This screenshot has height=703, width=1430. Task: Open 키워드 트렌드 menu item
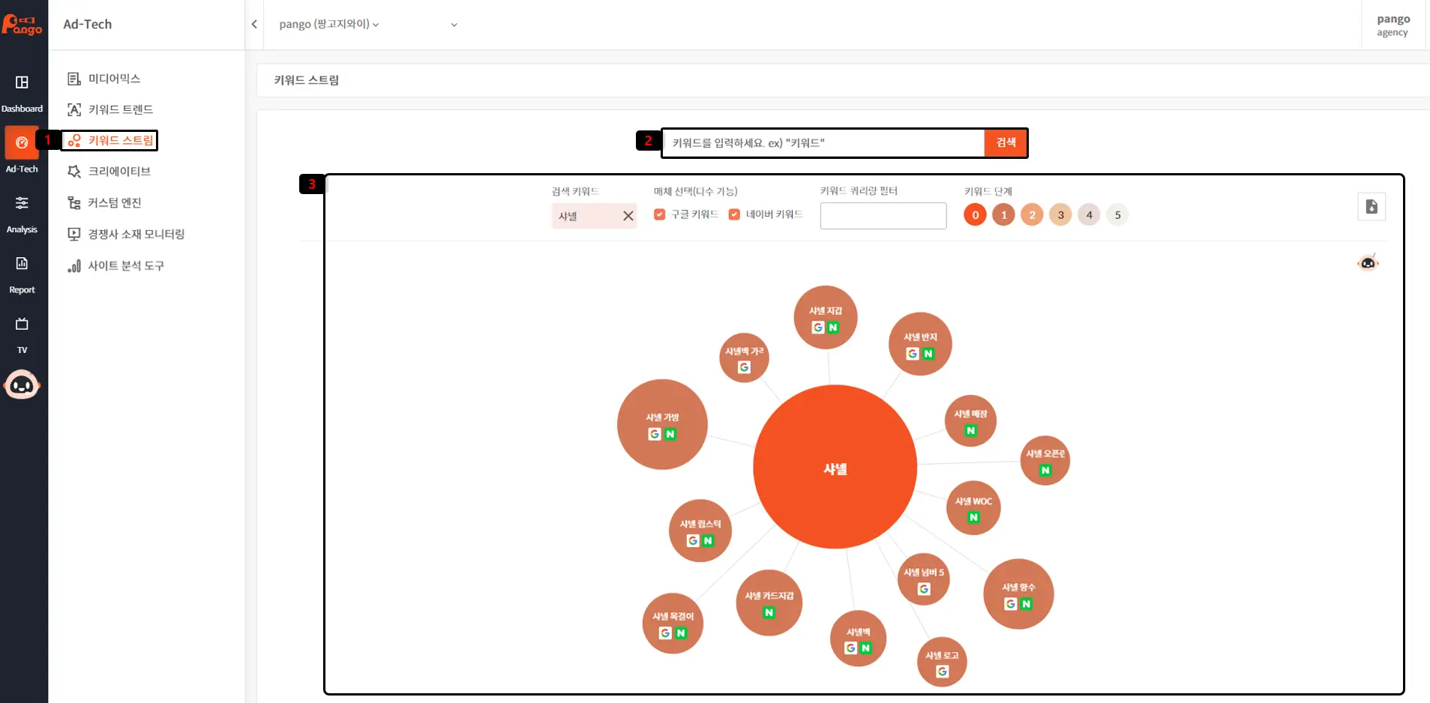pyautogui.click(x=120, y=109)
